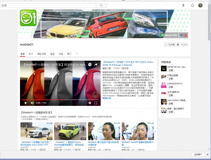Open Volvo XC60 1:05 video thumbnail
The width and height of the screenshot is (211, 160).
(x=36, y=131)
